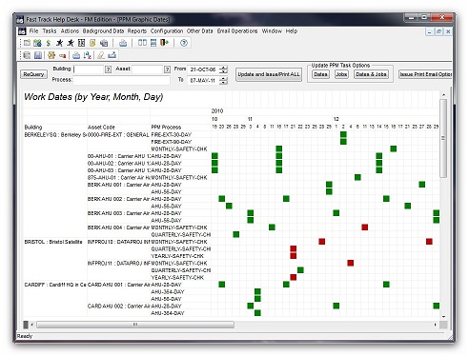Open the Actions menu
The height and width of the screenshot is (356, 469).
pos(70,31)
